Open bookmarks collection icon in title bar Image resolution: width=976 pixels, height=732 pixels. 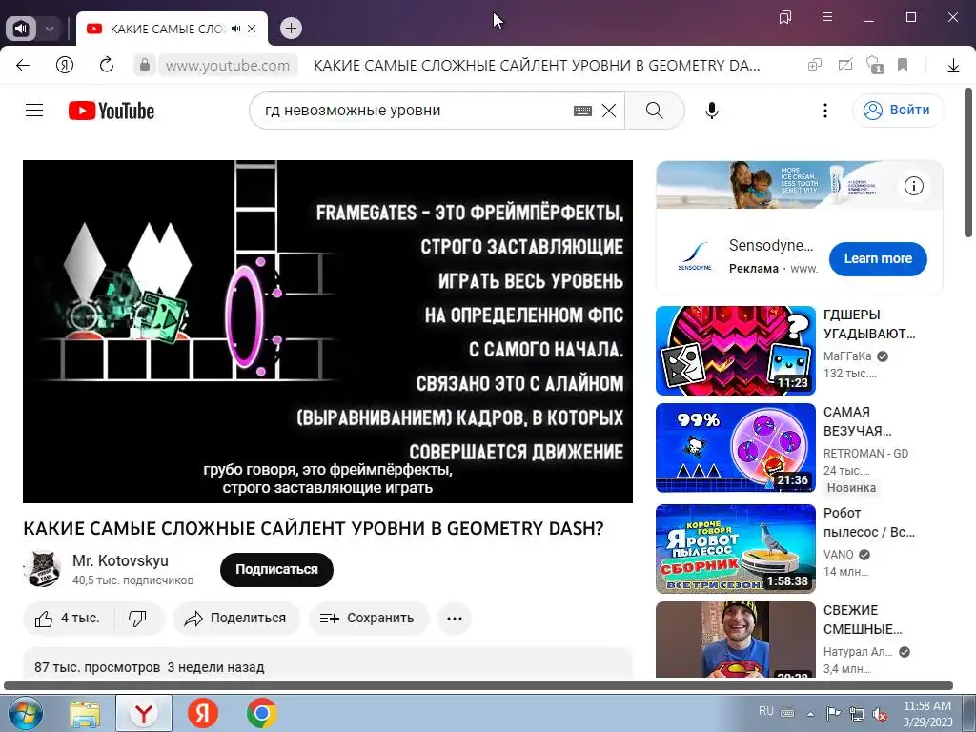(x=785, y=17)
